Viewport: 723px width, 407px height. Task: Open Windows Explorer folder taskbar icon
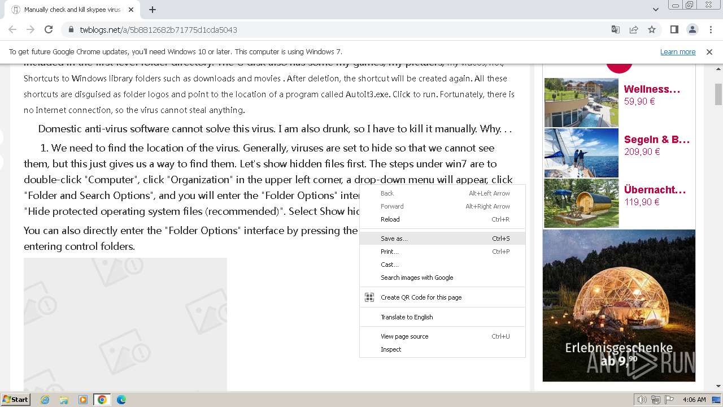pos(64,400)
